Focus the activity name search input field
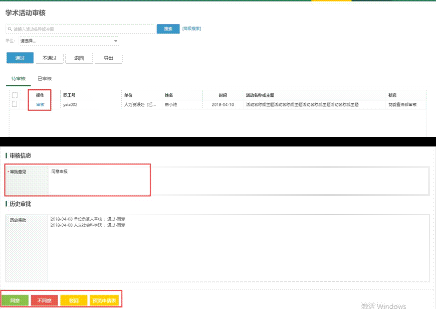Viewport: 436px width, 309px height. click(x=83, y=29)
